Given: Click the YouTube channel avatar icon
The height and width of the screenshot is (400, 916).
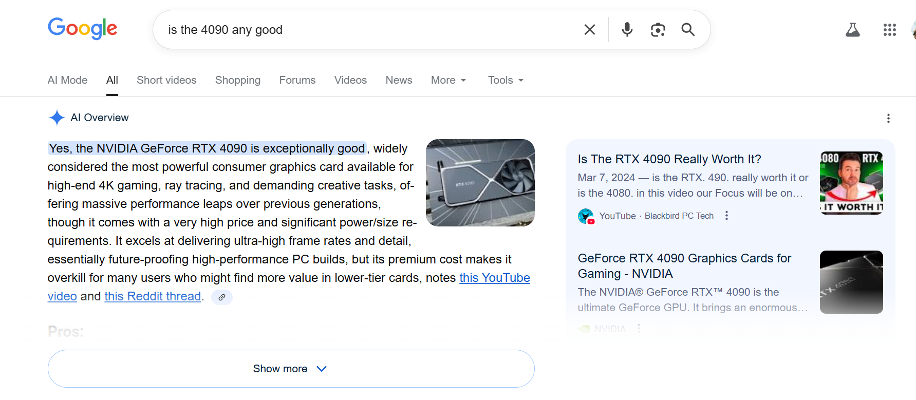Looking at the screenshot, I should click(586, 216).
